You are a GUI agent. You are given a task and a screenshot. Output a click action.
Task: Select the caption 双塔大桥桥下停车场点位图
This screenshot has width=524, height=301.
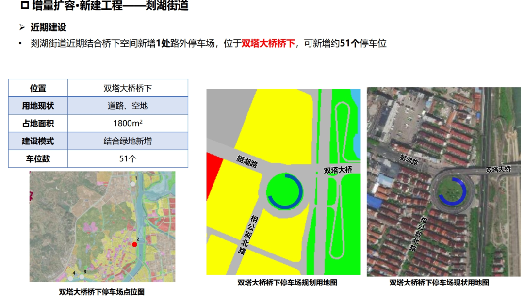pos(102,292)
